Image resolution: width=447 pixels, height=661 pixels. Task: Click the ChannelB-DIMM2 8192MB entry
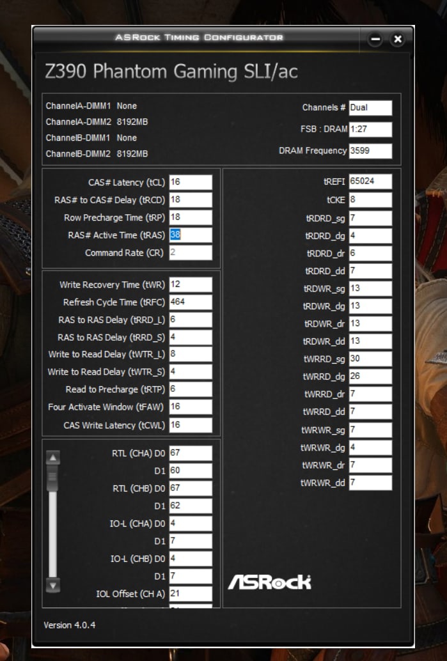[x=97, y=154]
